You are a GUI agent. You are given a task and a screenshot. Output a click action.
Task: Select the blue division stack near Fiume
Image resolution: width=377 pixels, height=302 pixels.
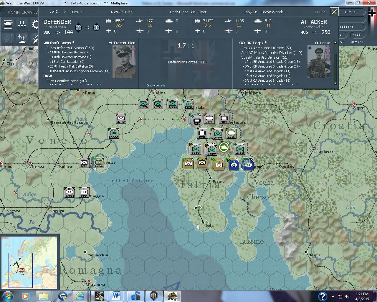pyautogui.click(x=247, y=164)
